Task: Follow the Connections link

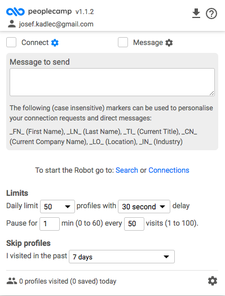Action: [x=169, y=171]
